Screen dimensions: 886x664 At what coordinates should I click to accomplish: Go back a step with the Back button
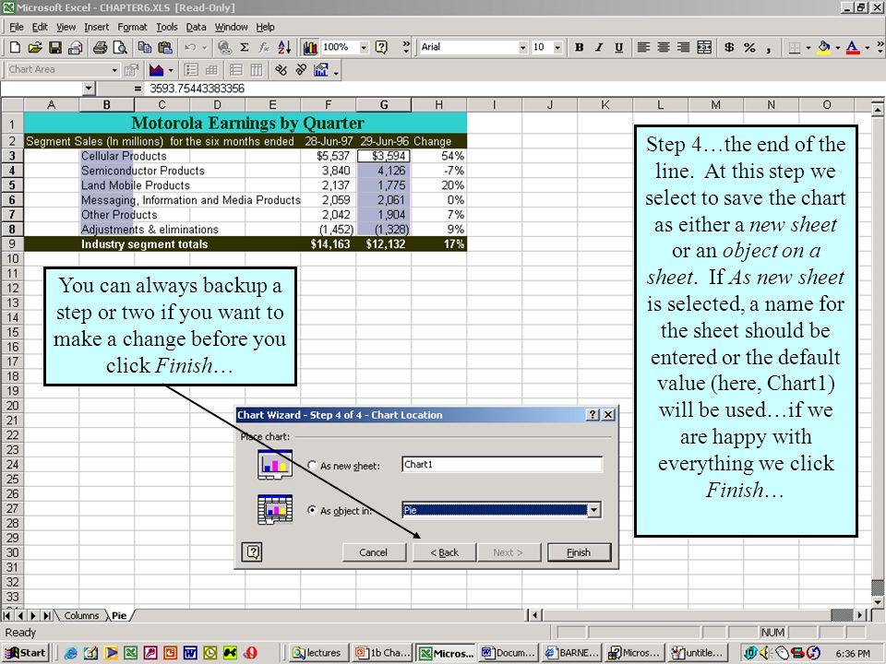445,552
